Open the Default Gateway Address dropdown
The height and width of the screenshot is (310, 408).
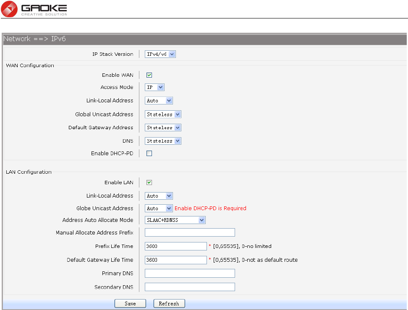pos(163,128)
